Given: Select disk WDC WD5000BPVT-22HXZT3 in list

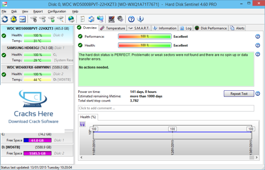Looking at the screenshot, I should [x=37, y=35].
